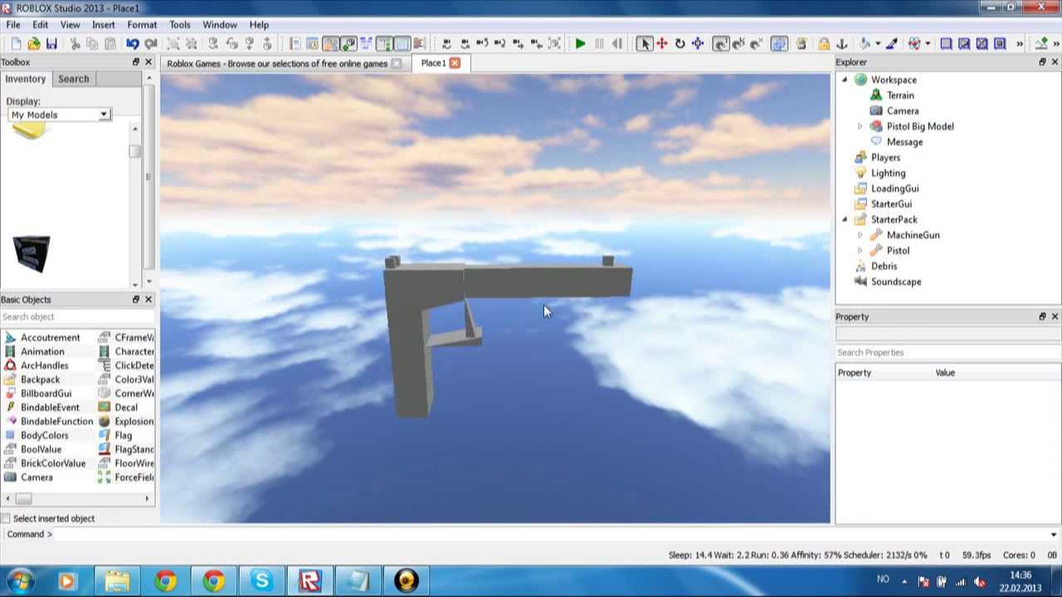
Task: Open the Tools menu
Action: 180,25
